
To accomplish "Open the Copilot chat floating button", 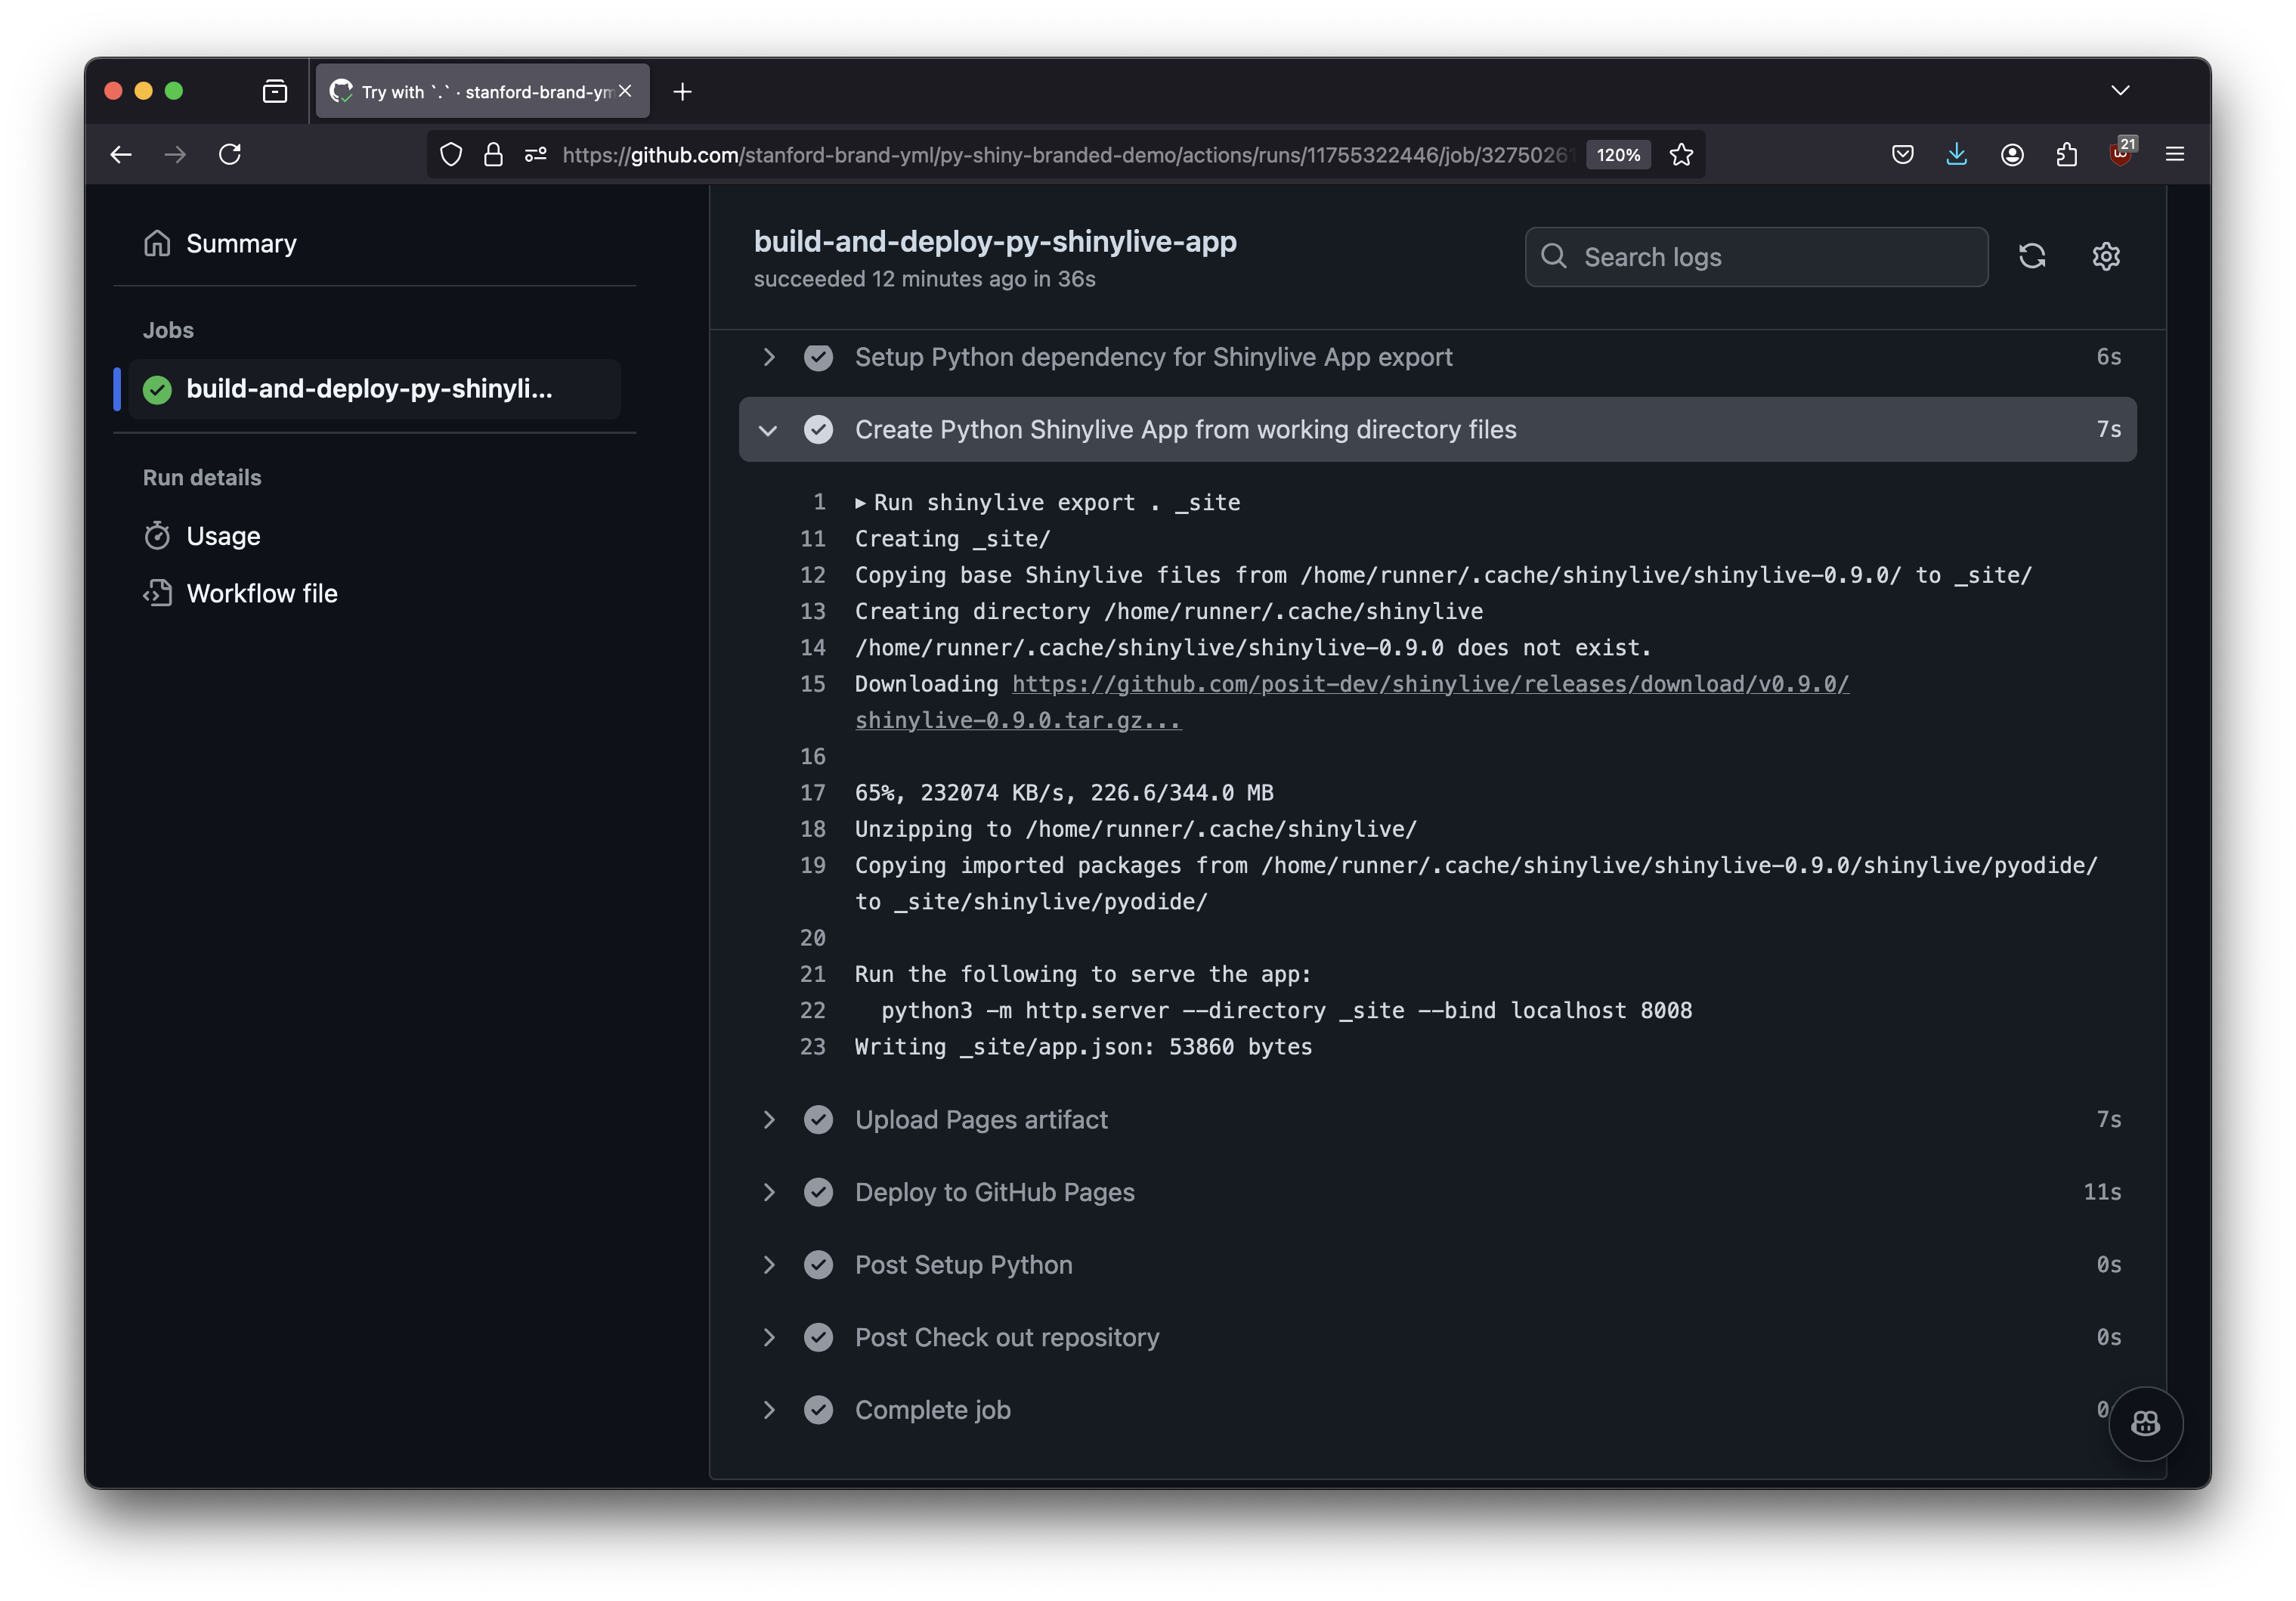I will point(2145,1423).
